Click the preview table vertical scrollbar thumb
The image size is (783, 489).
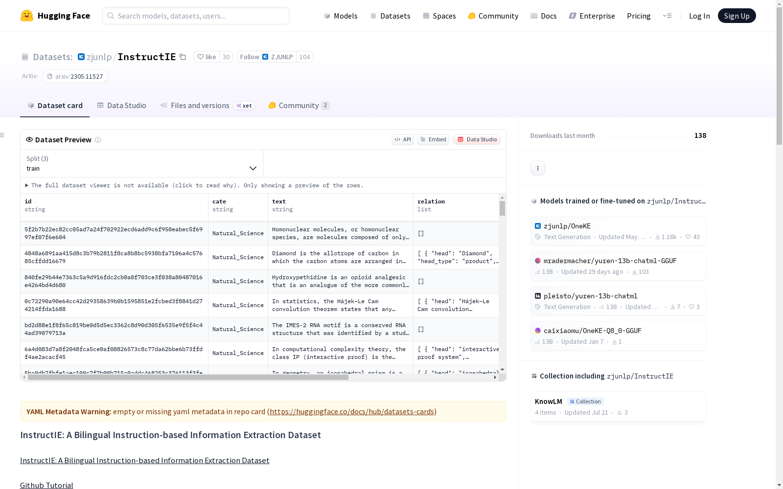pyautogui.click(x=502, y=208)
